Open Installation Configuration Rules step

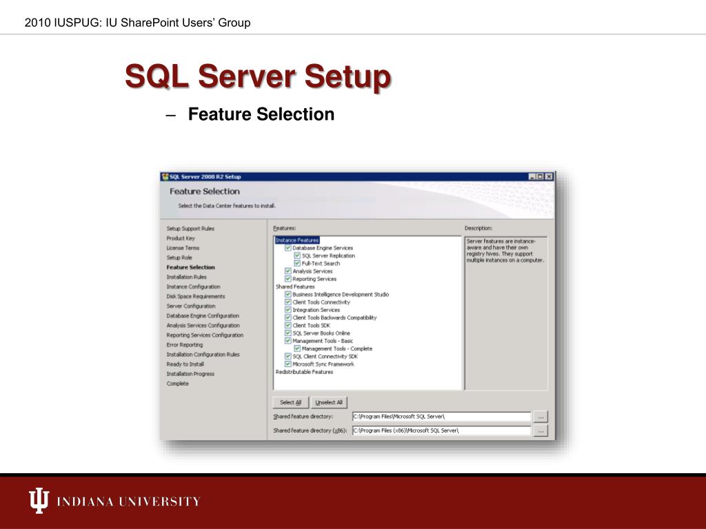(x=203, y=355)
